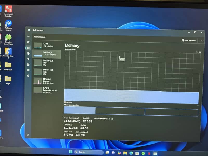Select the GPU 0 Radeon entry
The height and width of the screenshot is (156, 208).
(47, 90)
